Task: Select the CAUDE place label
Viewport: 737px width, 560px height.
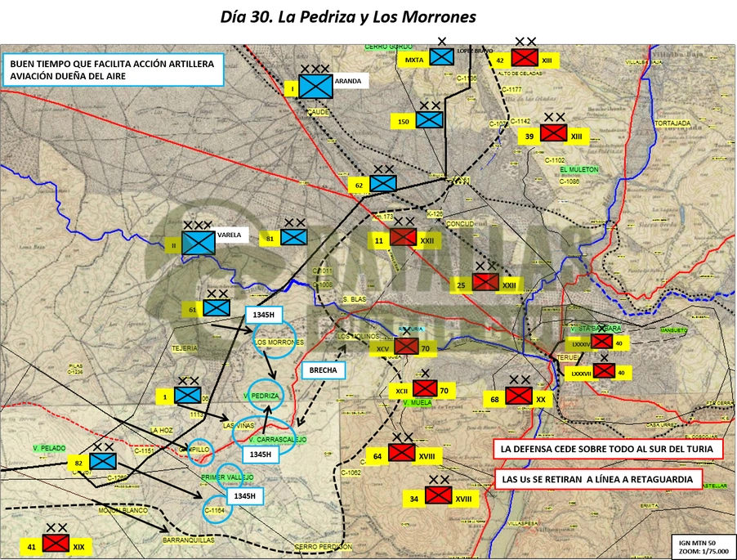Action: (318, 112)
